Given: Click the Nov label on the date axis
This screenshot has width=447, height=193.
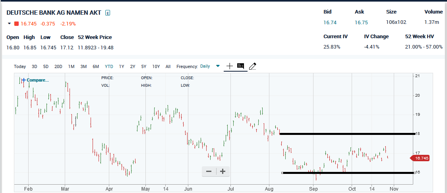Looking at the screenshot, I should click(x=394, y=189).
